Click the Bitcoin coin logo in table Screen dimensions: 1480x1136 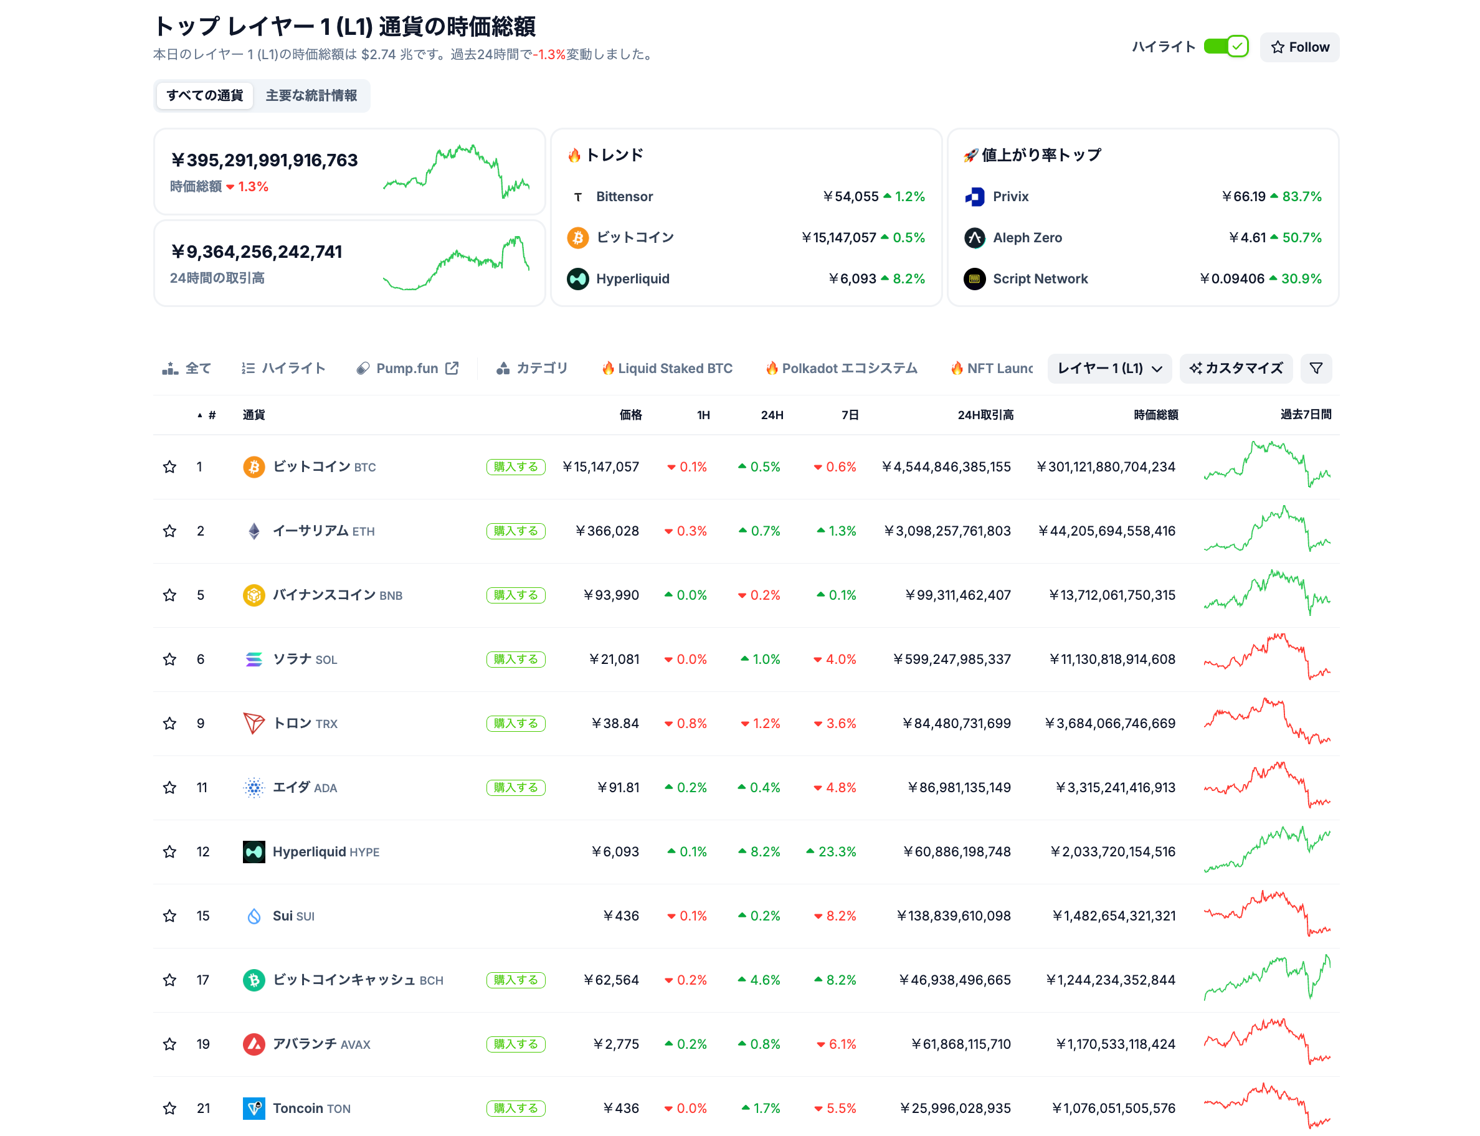point(254,466)
